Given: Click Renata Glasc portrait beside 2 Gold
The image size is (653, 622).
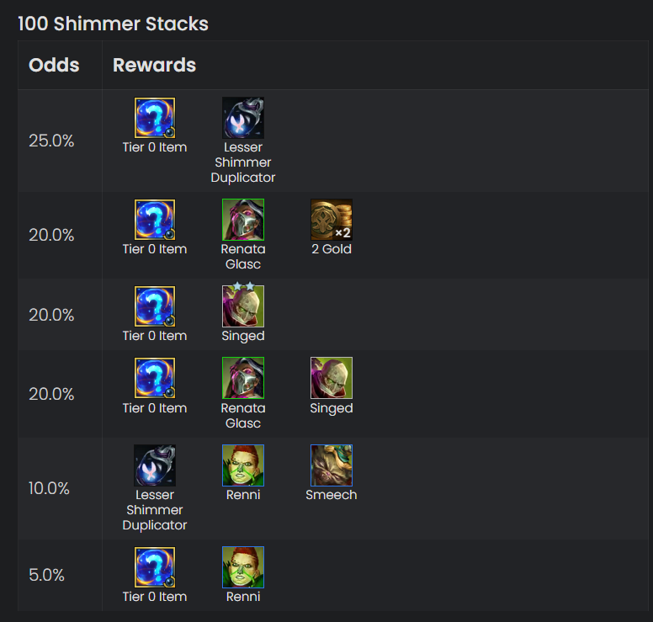Looking at the screenshot, I should pos(243,220).
